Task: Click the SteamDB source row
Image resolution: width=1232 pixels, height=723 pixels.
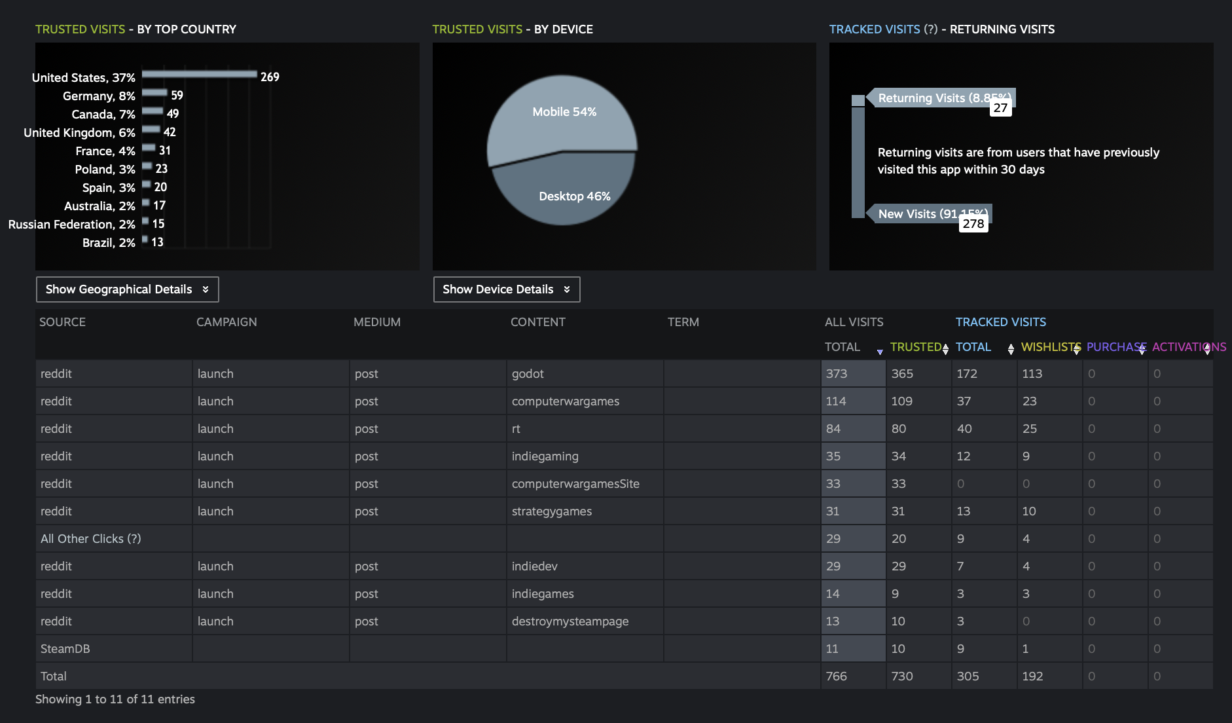Action: (x=625, y=649)
